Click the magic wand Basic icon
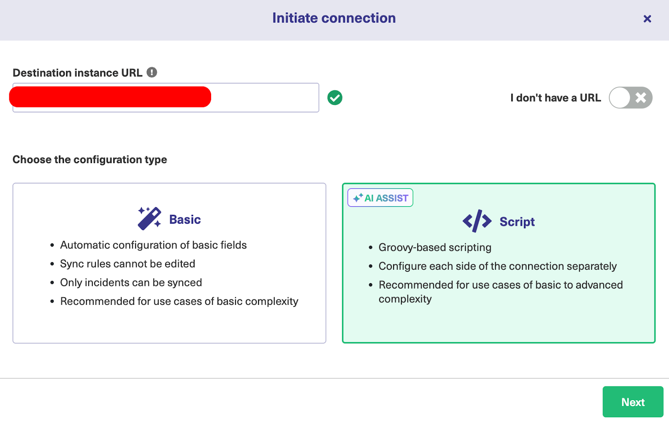This screenshot has width=669, height=424. click(x=149, y=218)
